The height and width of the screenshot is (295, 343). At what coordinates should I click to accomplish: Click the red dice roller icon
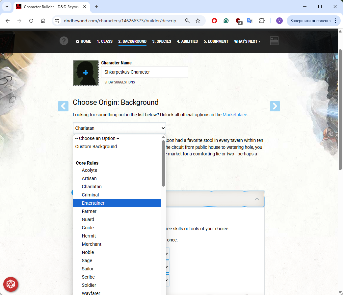tap(11, 284)
